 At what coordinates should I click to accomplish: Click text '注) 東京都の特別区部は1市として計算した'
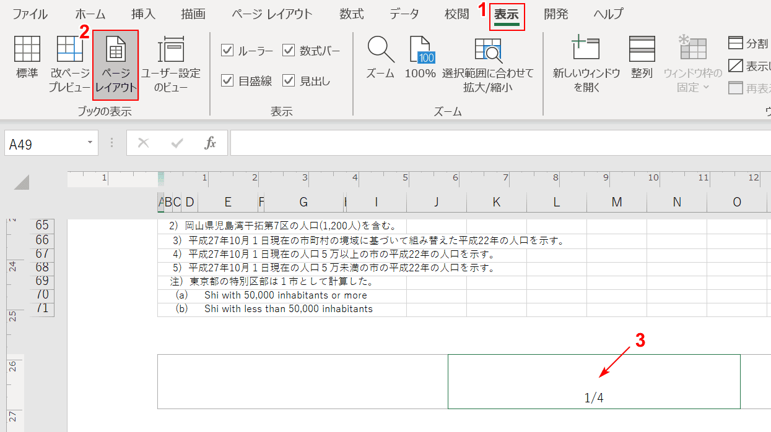click(271, 282)
